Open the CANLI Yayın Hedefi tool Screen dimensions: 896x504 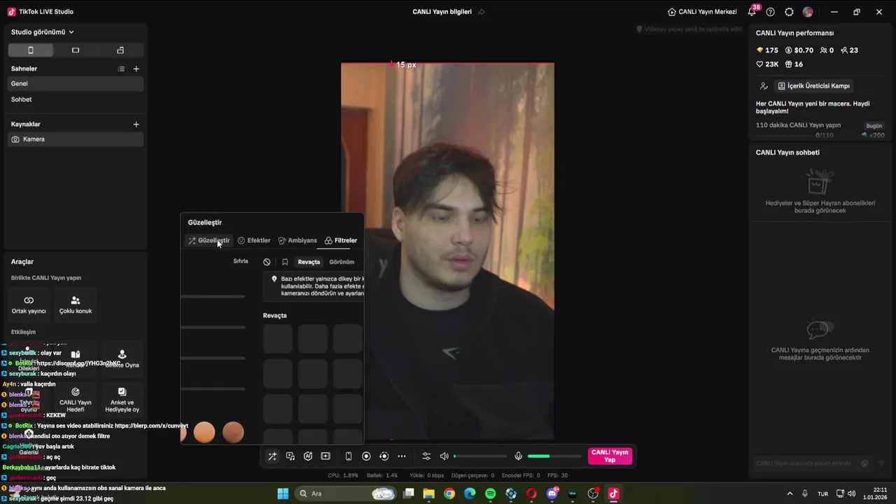pos(76,400)
